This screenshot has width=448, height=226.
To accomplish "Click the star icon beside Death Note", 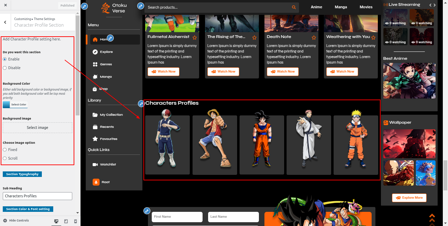I will coord(314,37).
